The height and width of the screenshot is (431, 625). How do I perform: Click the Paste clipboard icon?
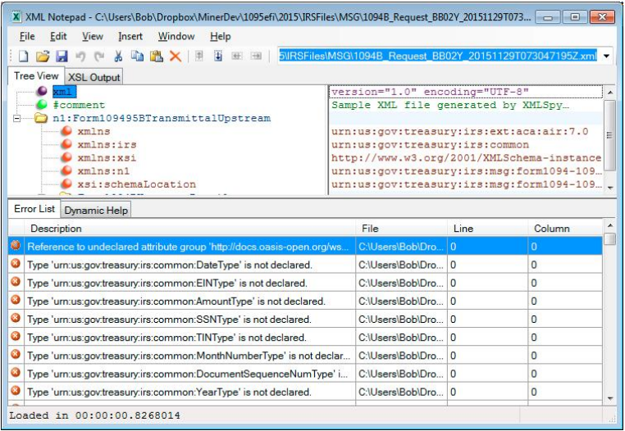156,57
